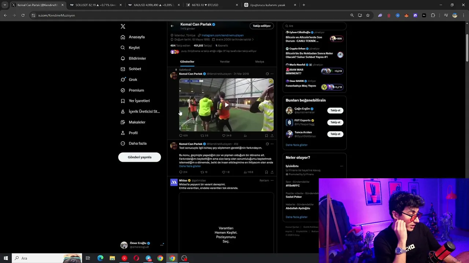Image resolution: width=469 pixels, height=263 pixels.
Task: Bookmark this page with the star icon
Action: [x=368, y=15]
